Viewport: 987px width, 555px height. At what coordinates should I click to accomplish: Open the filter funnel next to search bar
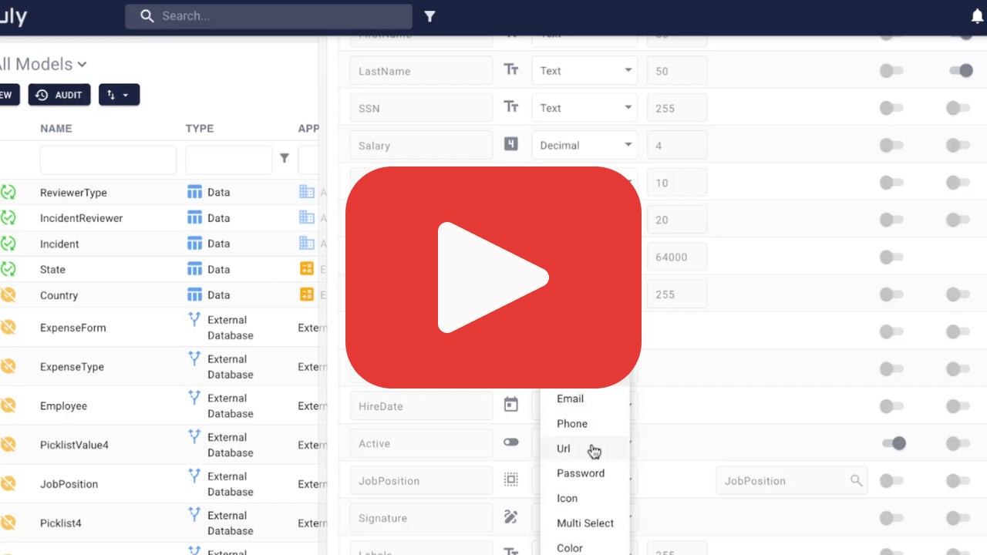pos(430,16)
